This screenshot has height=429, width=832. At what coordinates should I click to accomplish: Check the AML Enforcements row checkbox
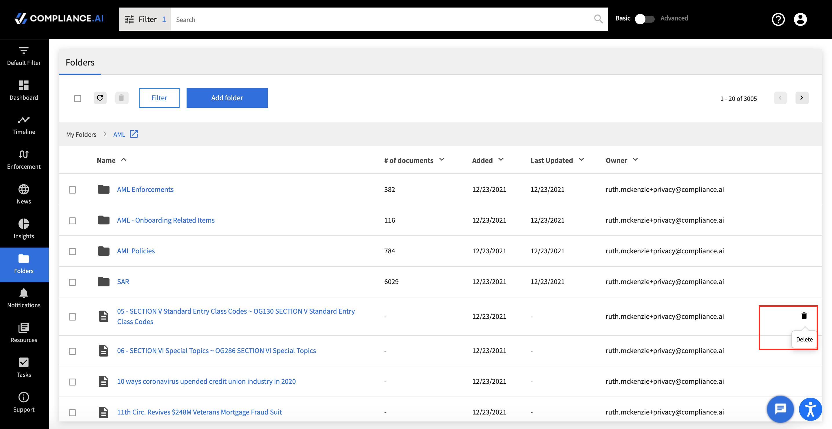(72, 190)
